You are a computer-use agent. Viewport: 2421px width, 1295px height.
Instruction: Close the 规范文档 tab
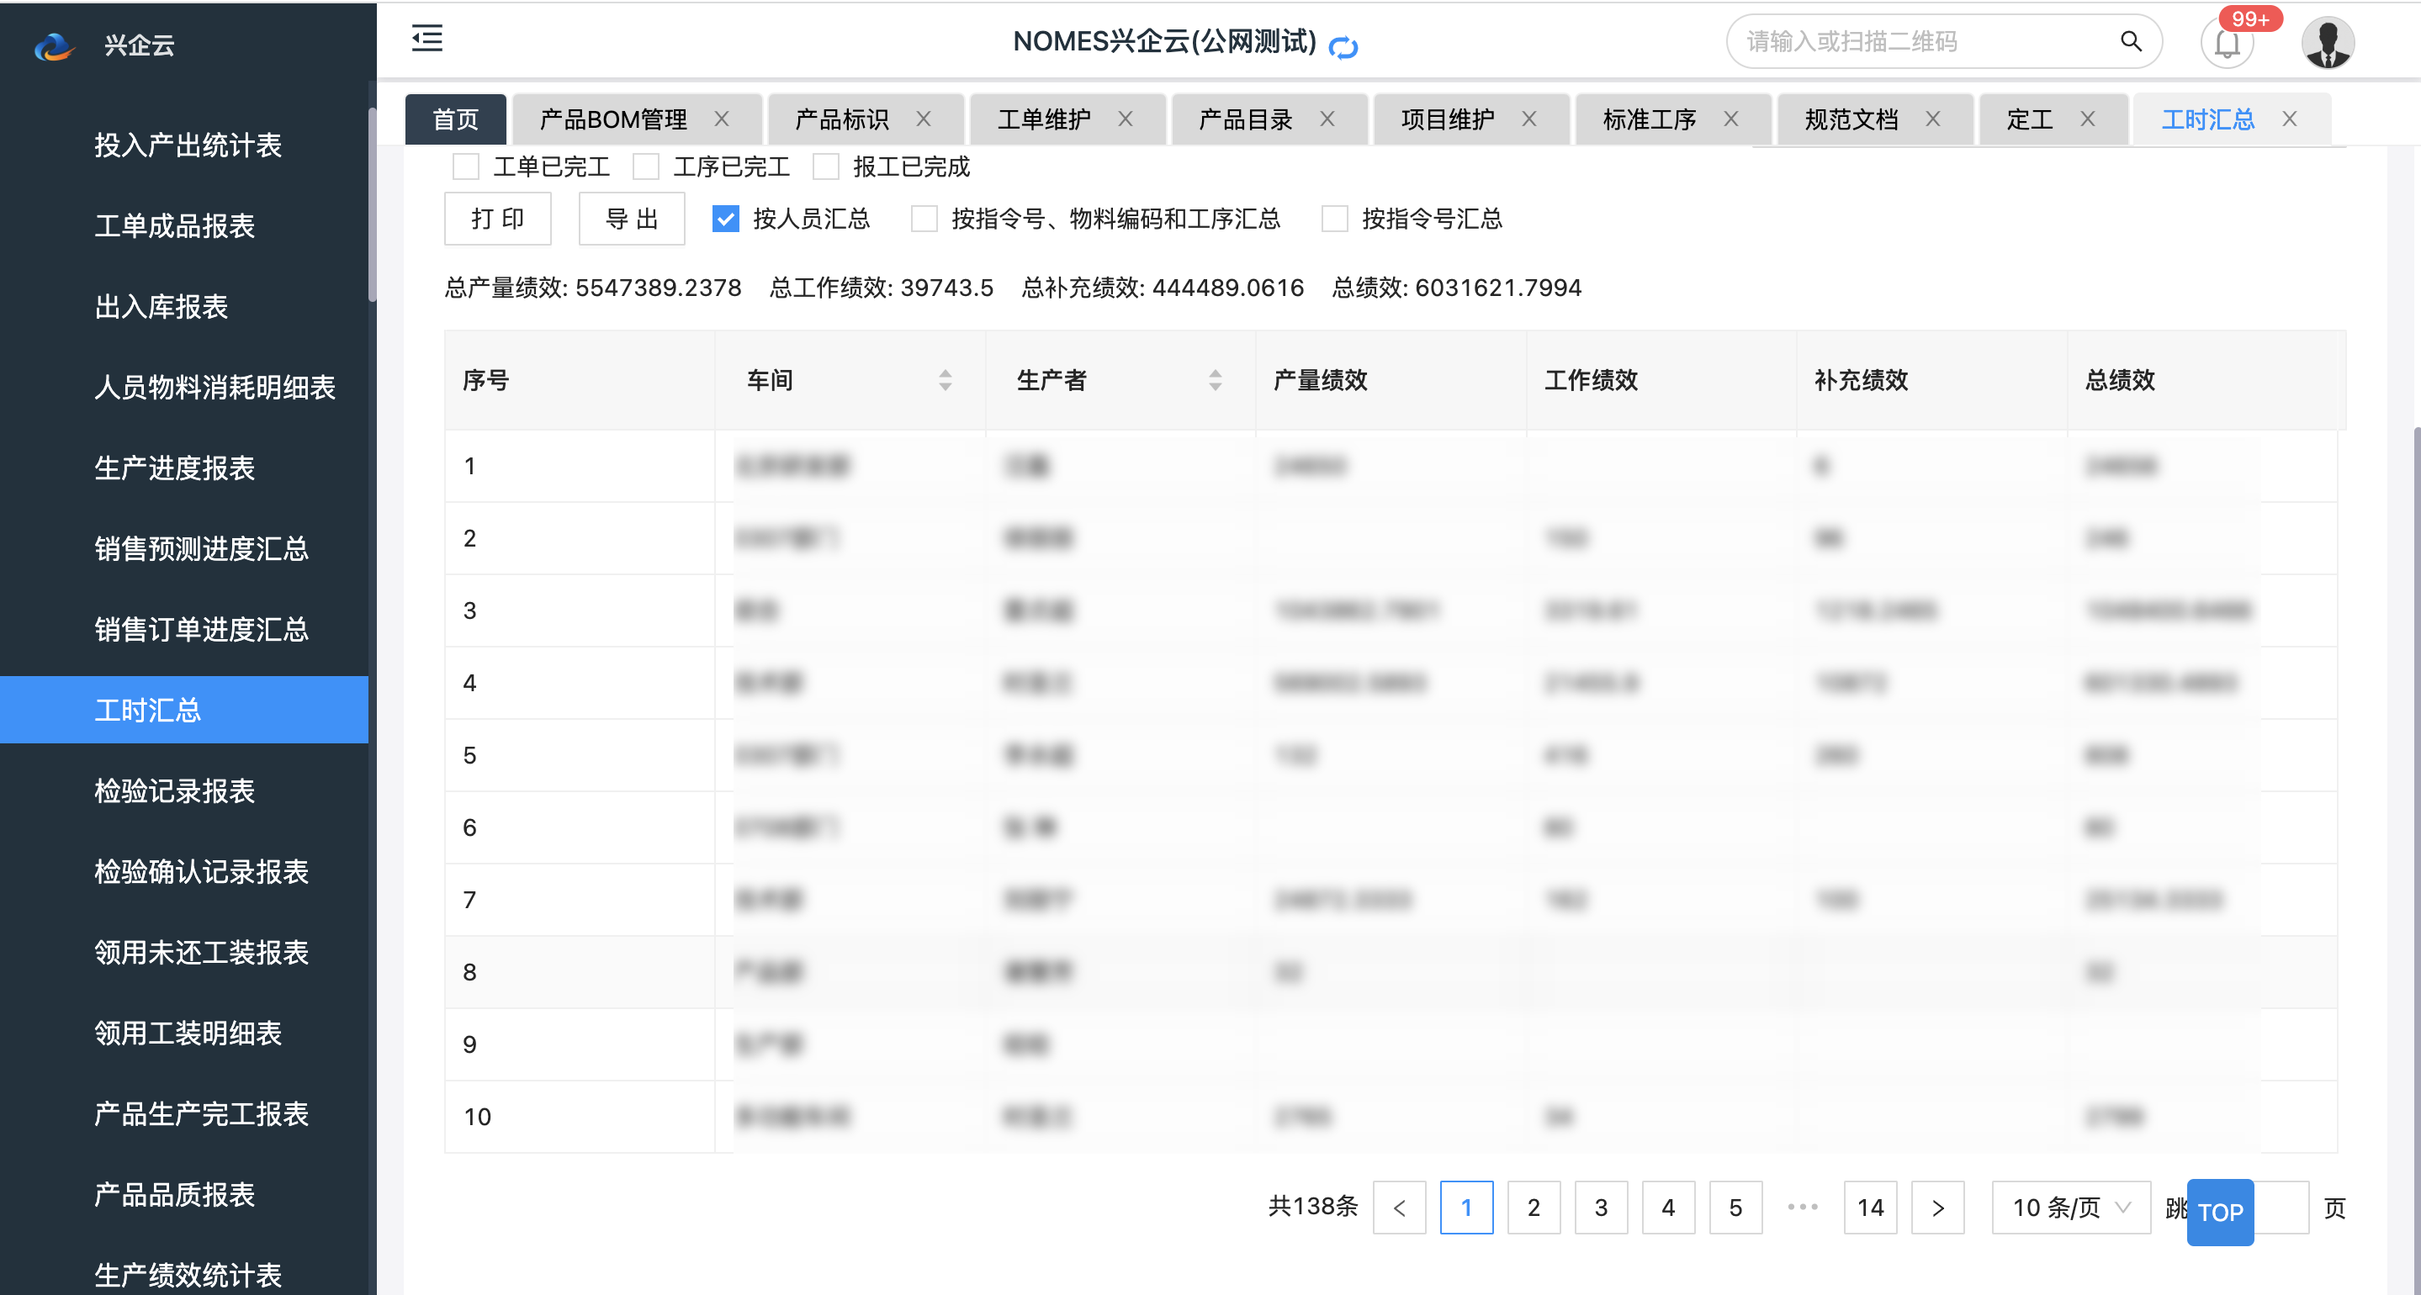click(1932, 119)
